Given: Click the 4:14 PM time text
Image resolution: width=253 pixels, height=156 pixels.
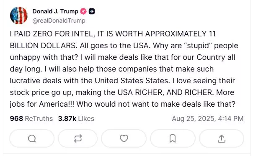Looking at the screenshot, I should click(x=230, y=119).
